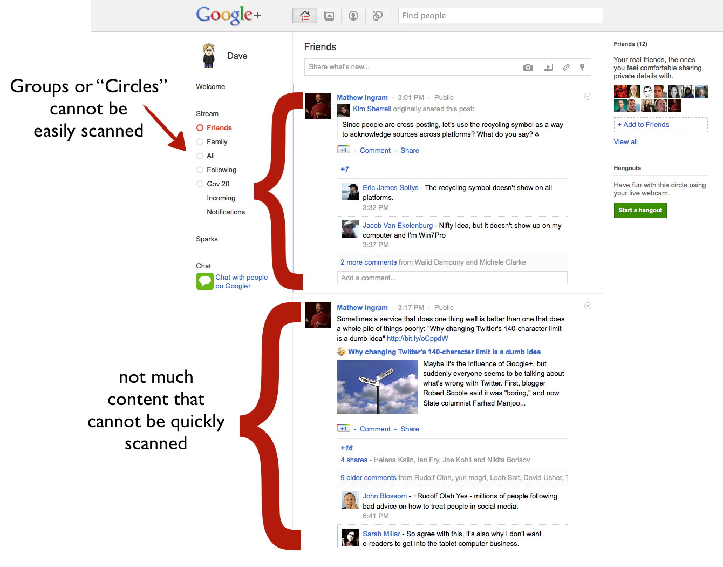This screenshot has height=567, width=723.
Task: Click the video icon in share box
Action: 548,67
